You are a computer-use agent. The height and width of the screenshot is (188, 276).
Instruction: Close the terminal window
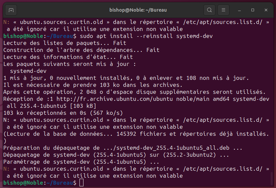pyautogui.click(x=266, y=10)
